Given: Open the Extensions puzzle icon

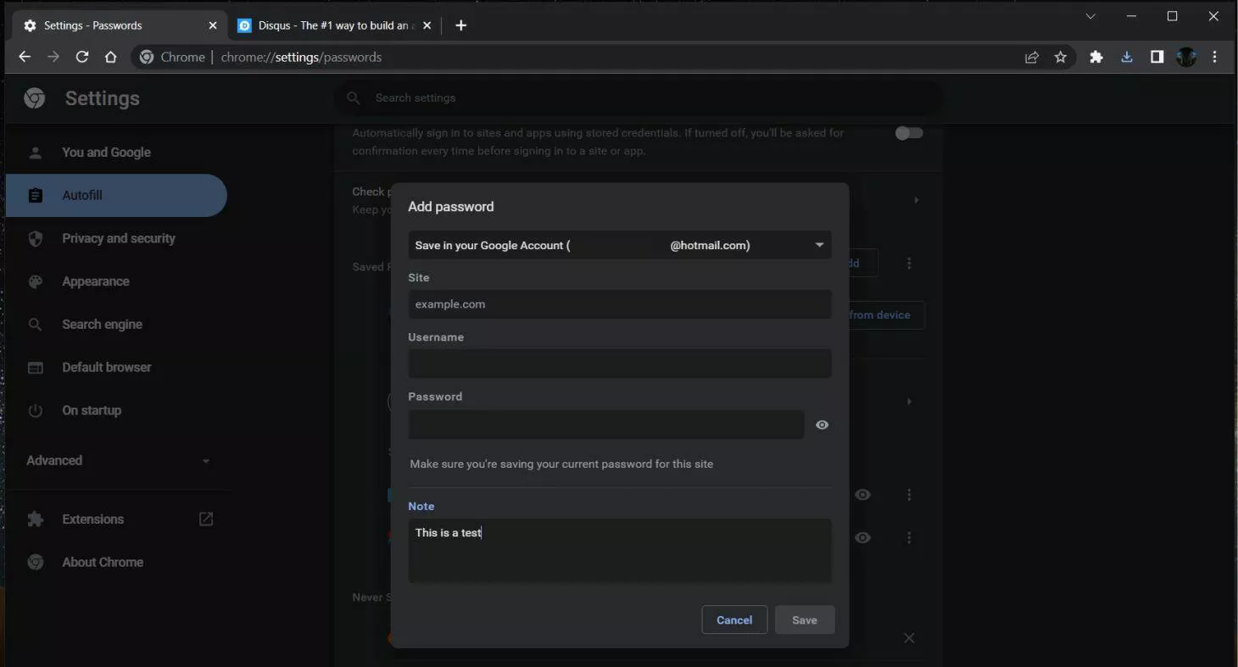Looking at the screenshot, I should [1096, 57].
